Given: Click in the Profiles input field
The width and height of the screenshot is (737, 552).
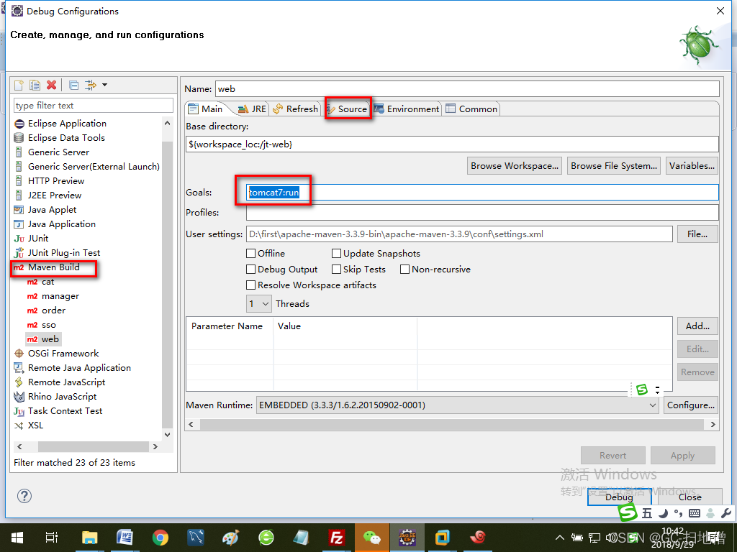Looking at the screenshot, I should 482,213.
